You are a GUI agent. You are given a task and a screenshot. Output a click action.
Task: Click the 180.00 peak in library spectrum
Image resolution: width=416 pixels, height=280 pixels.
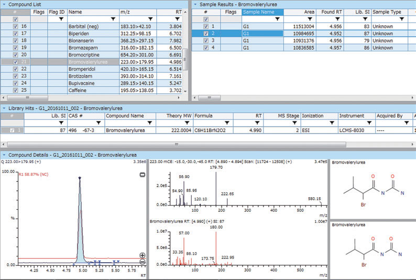[216, 248]
